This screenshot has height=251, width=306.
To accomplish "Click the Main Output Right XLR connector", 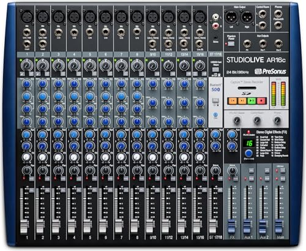I will click(247, 17).
